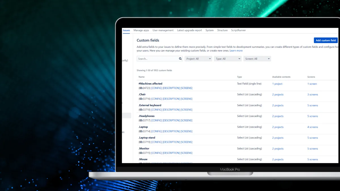Open 2 projects link for .Headphones
Viewport: 340px width, 191px height.
click(278, 116)
